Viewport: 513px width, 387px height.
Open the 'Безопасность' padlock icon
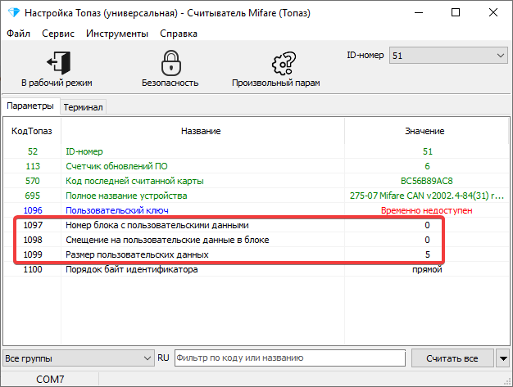(171, 63)
